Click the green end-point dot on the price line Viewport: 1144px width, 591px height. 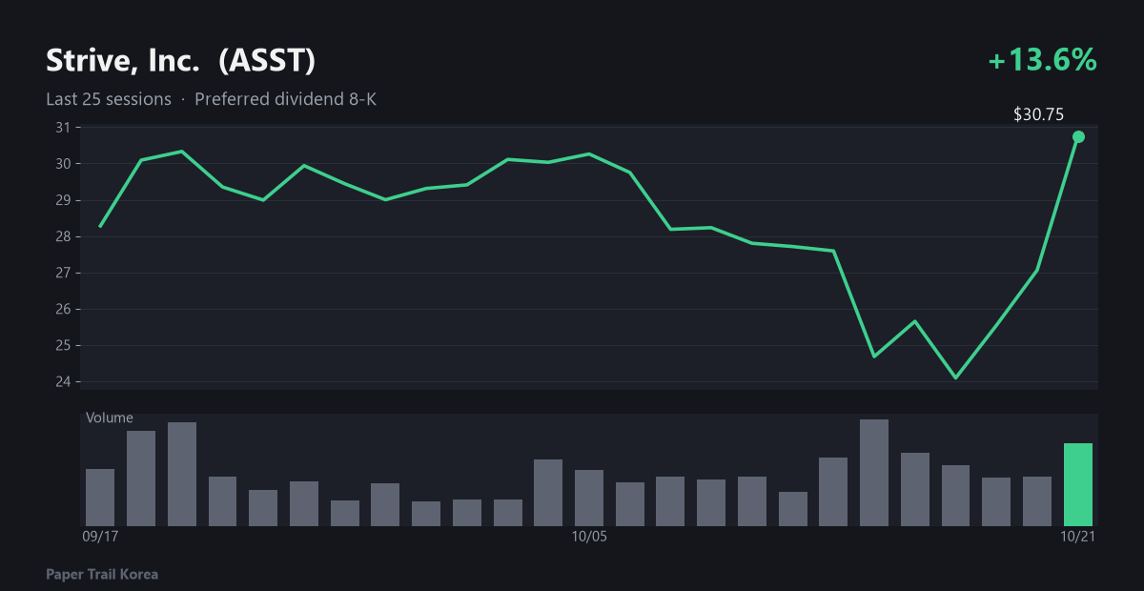coord(1078,136)
